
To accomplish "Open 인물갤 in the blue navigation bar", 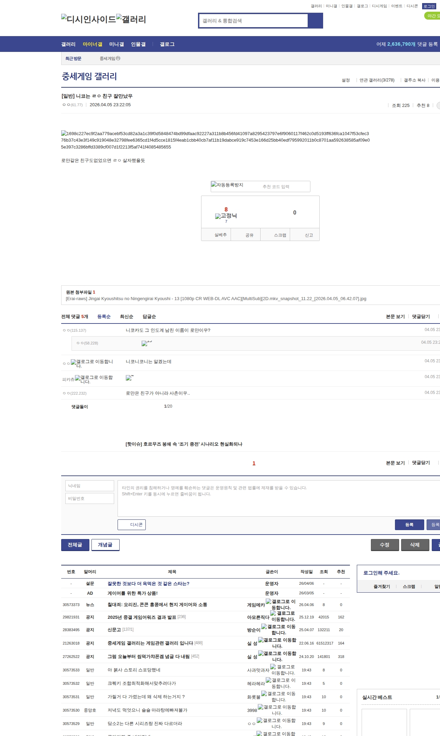I will (138, 44).
